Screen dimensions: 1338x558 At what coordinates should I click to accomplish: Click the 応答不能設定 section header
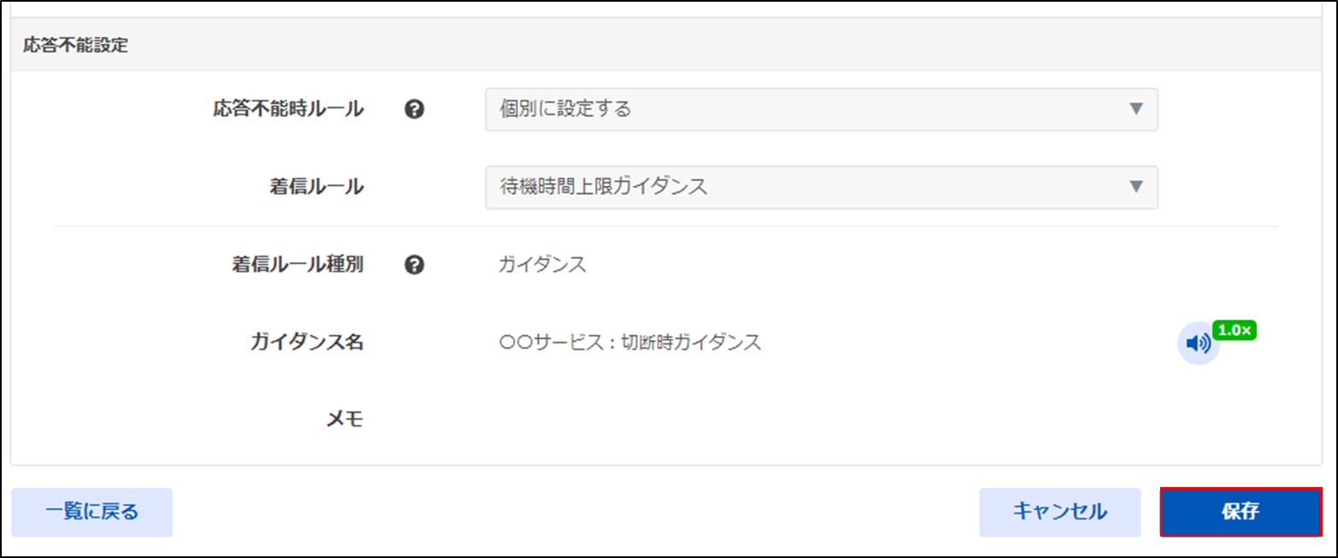point(76,46)
